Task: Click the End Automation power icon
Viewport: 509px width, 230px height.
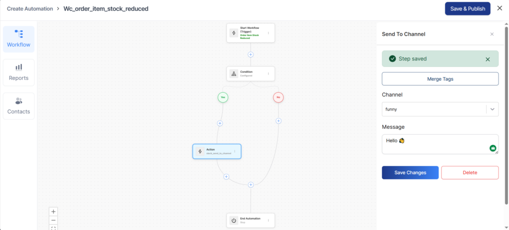Action: 234,220
